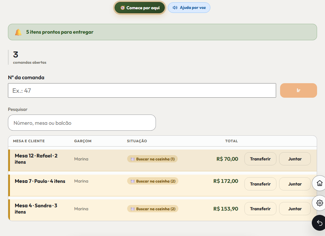Open the 5 itens prontos para entregar banner
The height and width of the screenshot is (236, 325).
point(162,32)
